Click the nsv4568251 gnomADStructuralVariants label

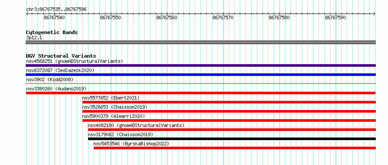(75, 61)
